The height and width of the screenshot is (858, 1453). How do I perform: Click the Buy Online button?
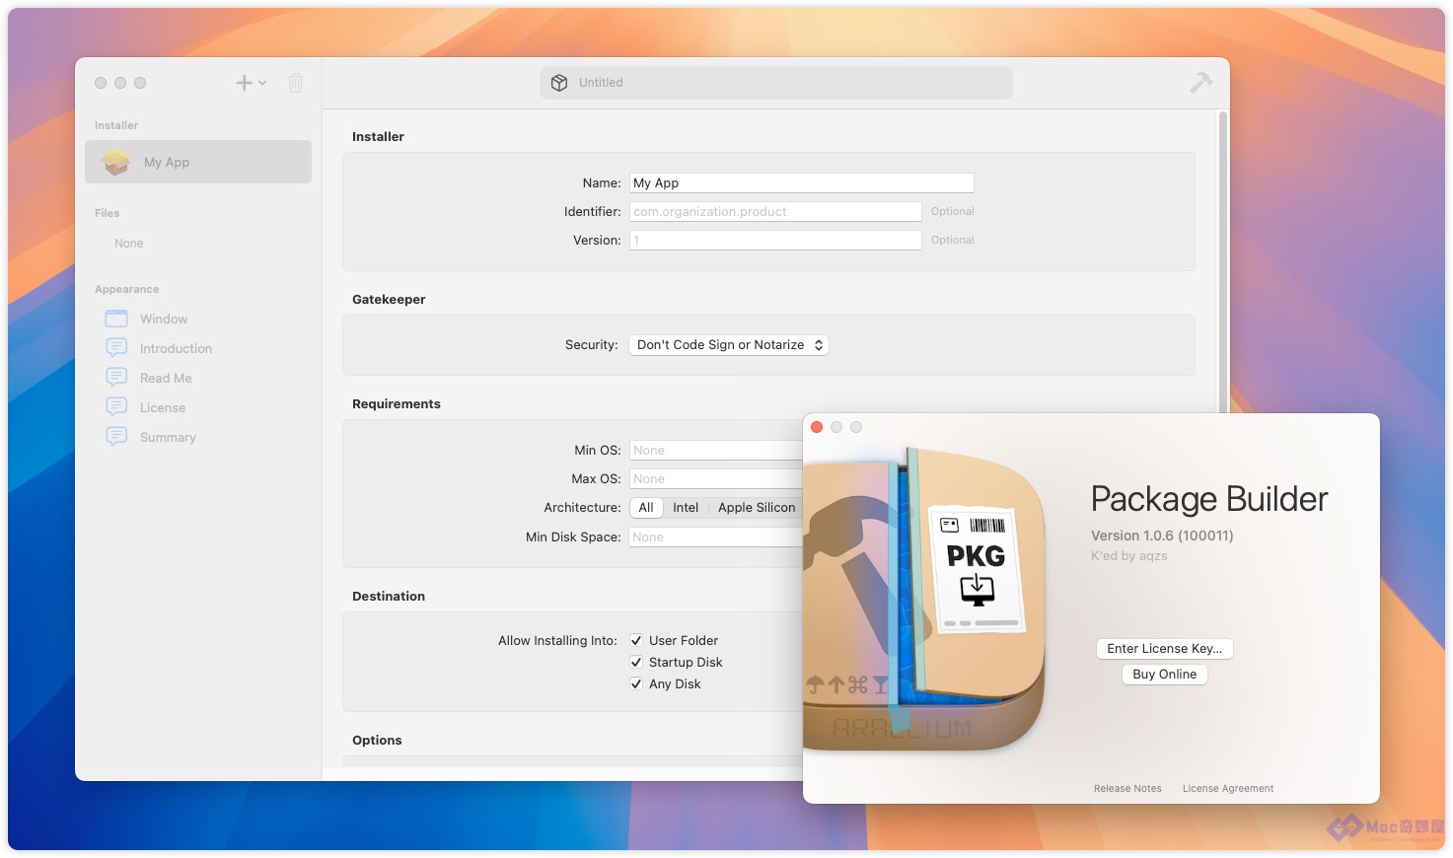[1165, 675]
